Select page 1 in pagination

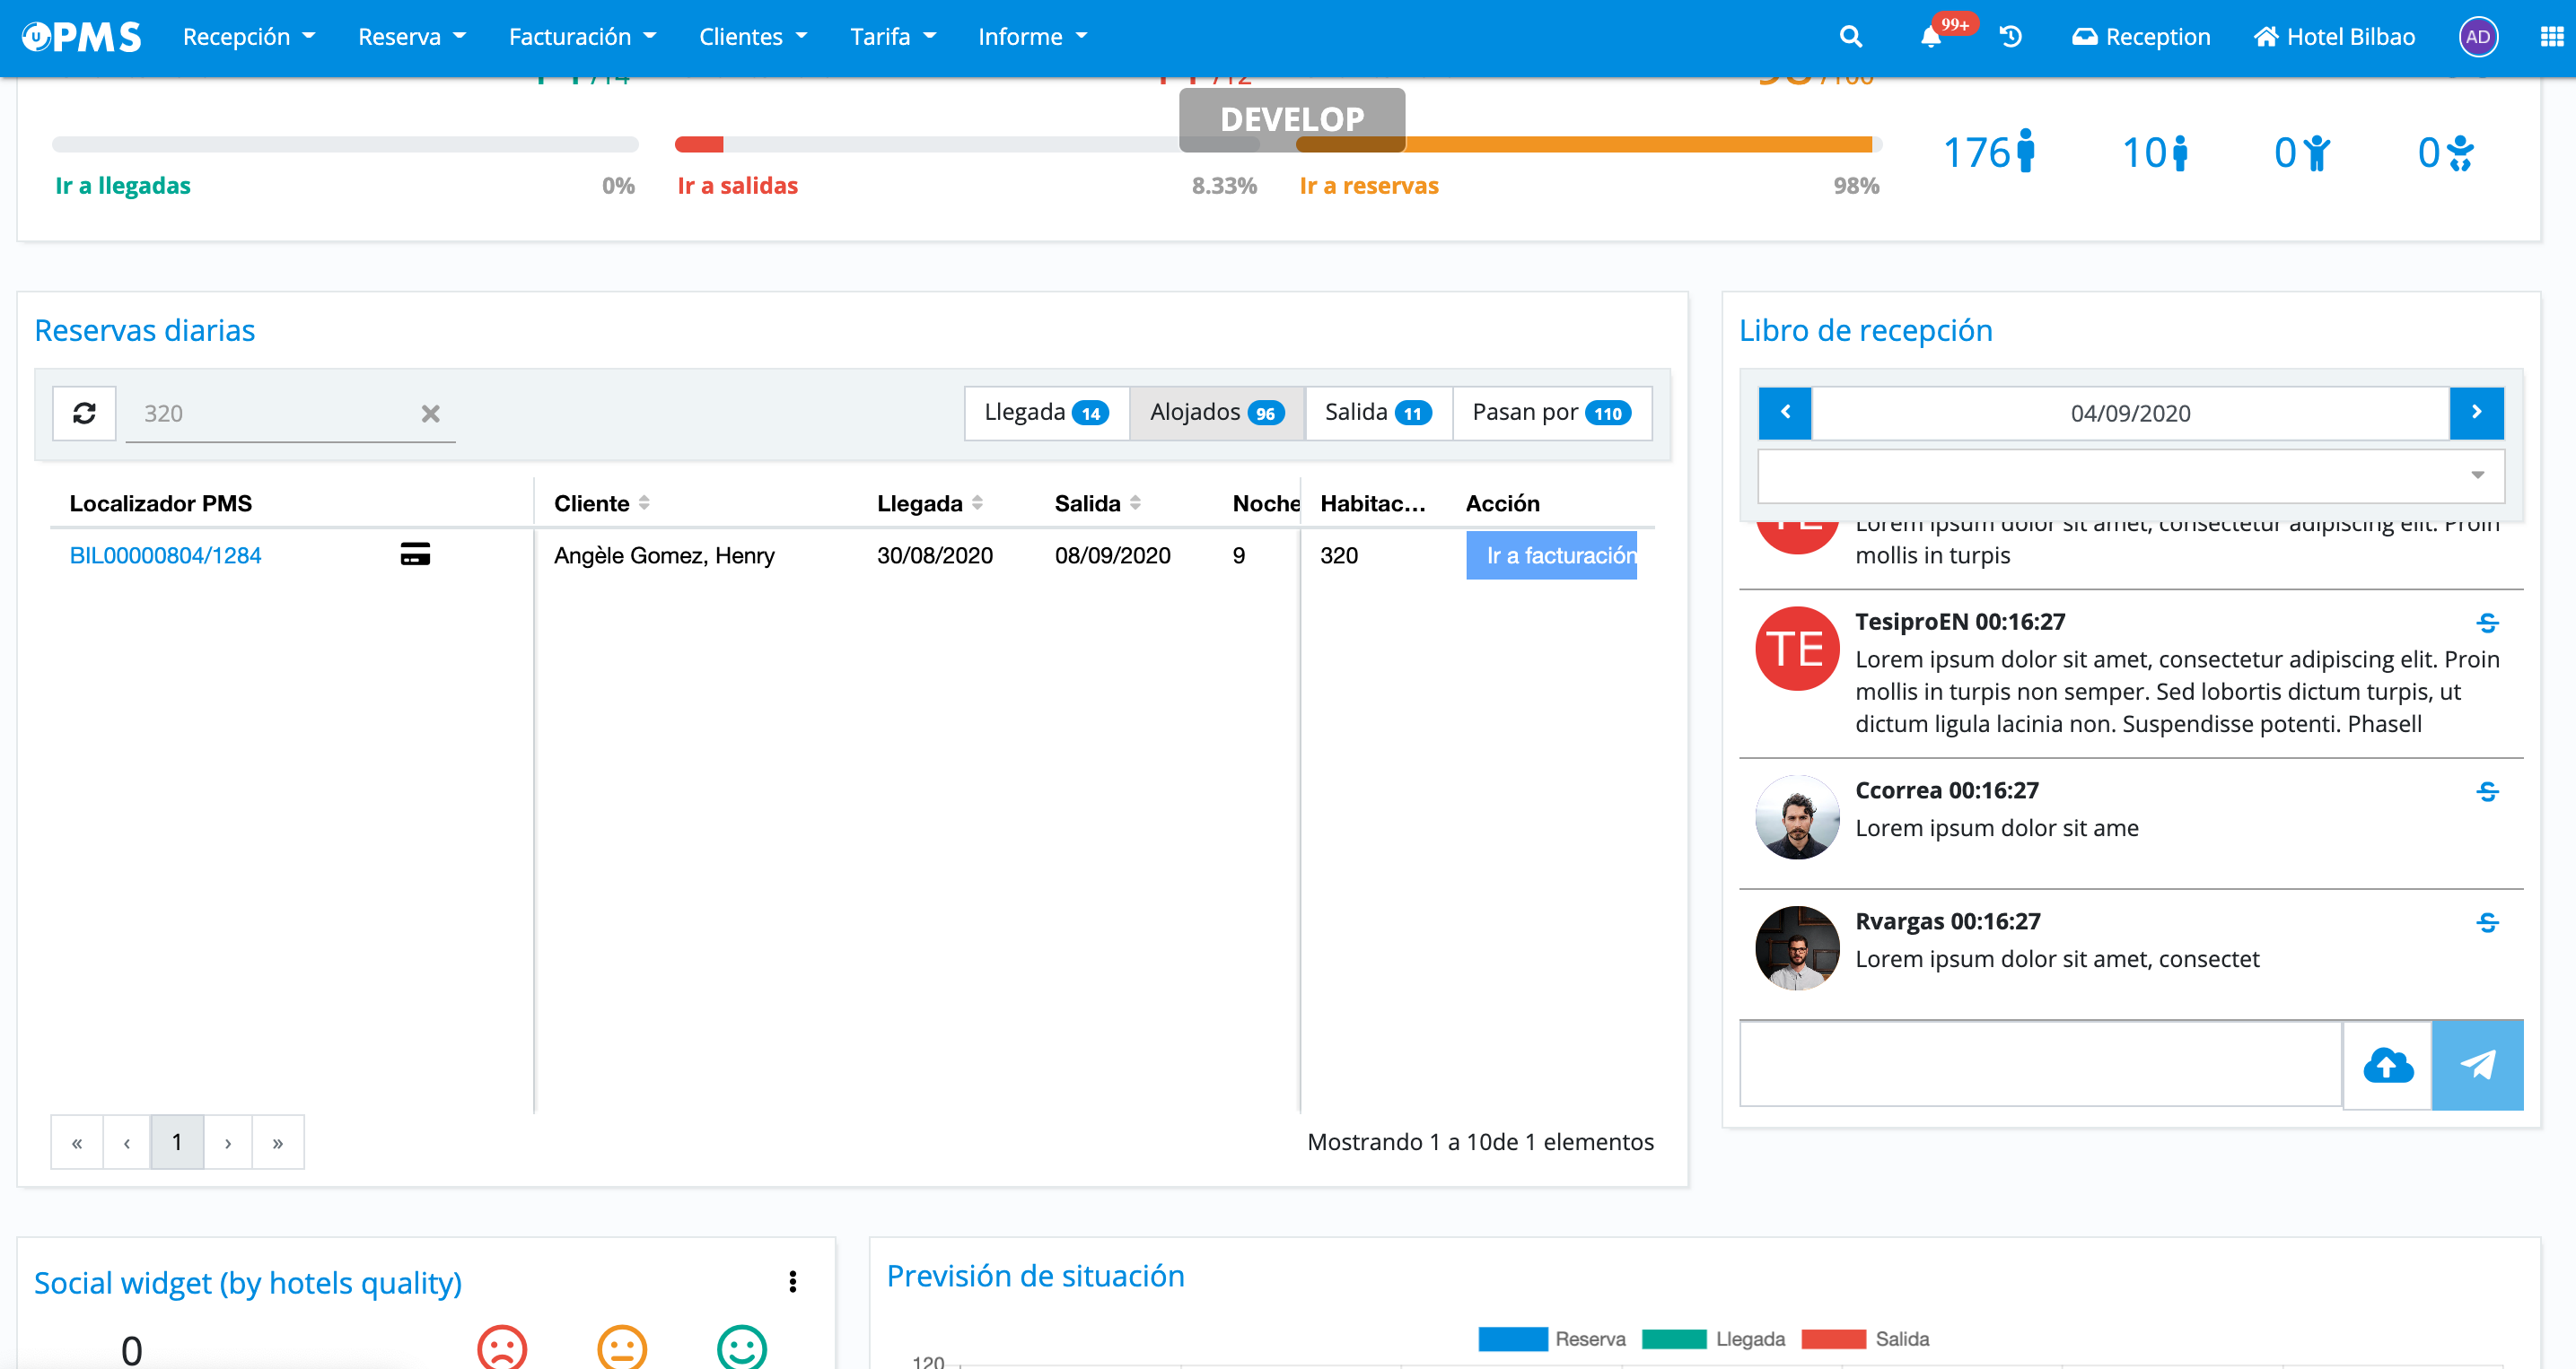click(x=177, y=1142)
